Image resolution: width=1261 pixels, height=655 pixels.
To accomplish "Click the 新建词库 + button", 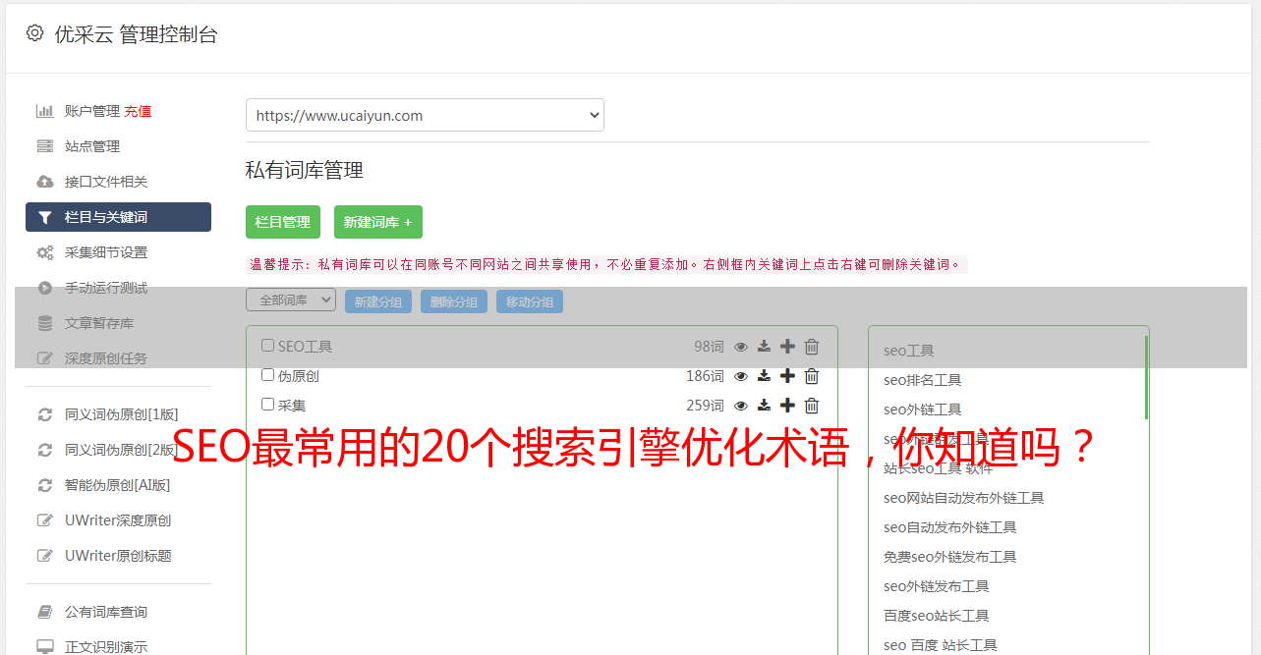I will 378,222.
